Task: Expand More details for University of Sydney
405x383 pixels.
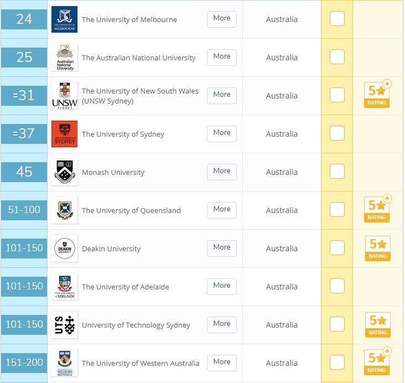Action: [222, 134]
